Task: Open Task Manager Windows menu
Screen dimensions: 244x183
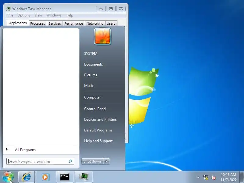Action: tap(54, 15)
